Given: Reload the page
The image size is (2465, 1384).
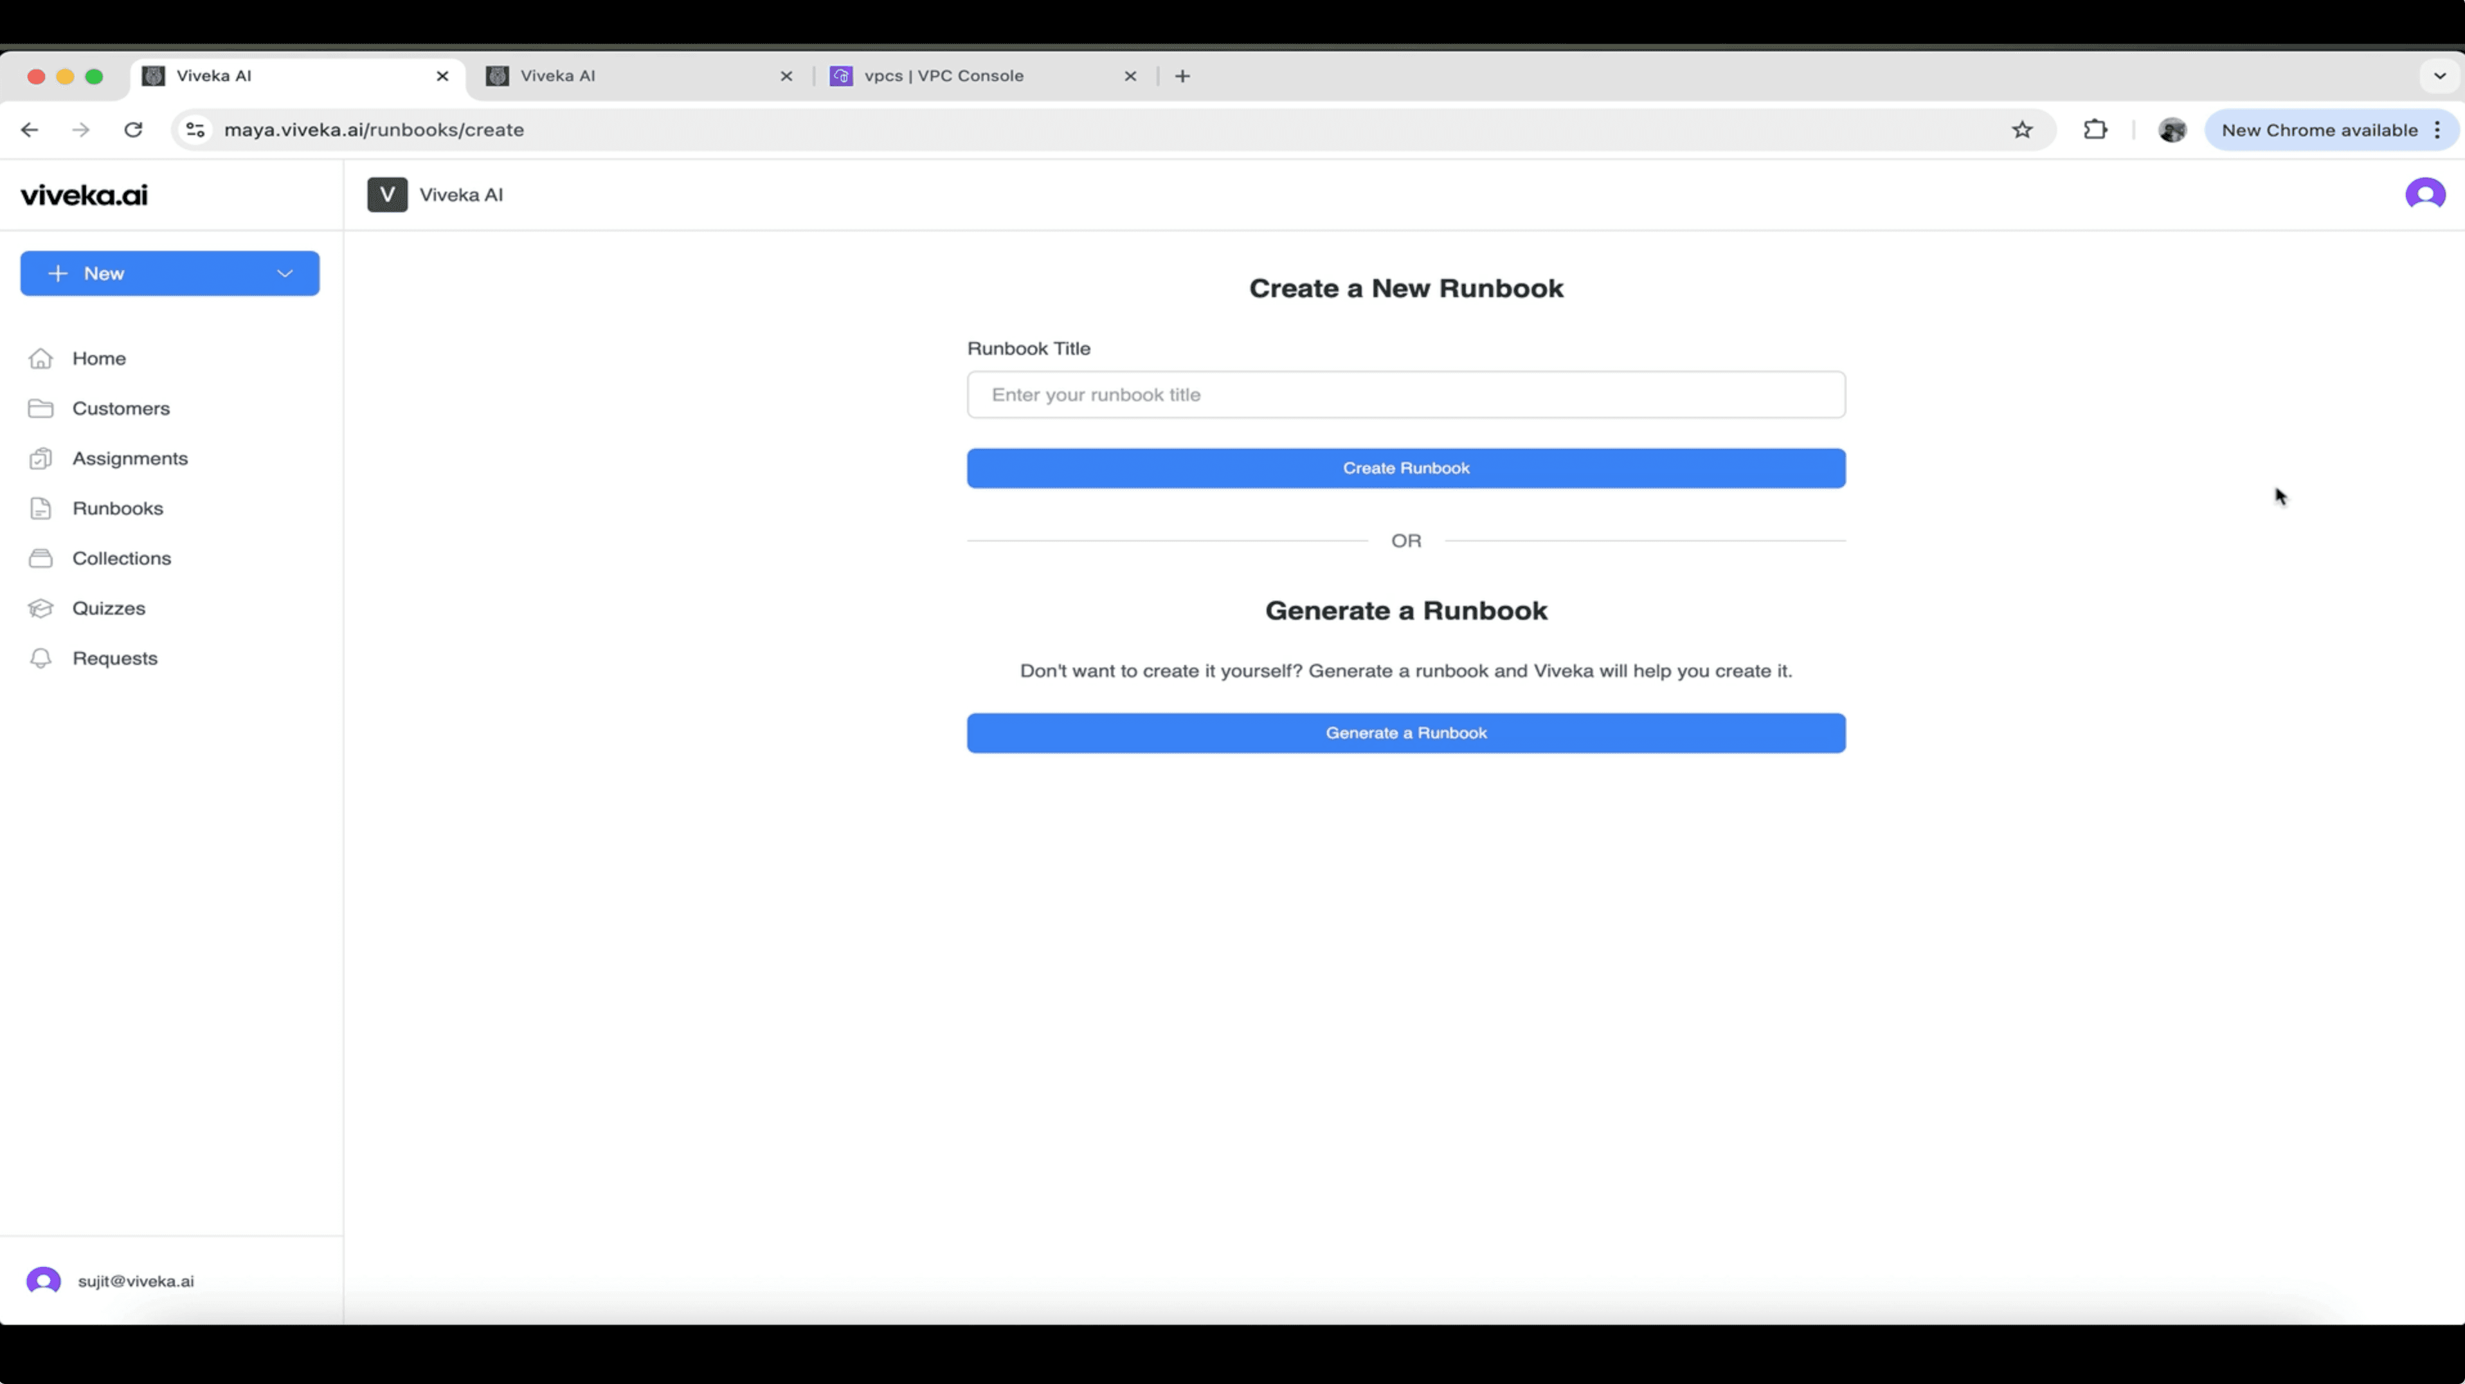Looking at the screenshot, I should [133, 130].
